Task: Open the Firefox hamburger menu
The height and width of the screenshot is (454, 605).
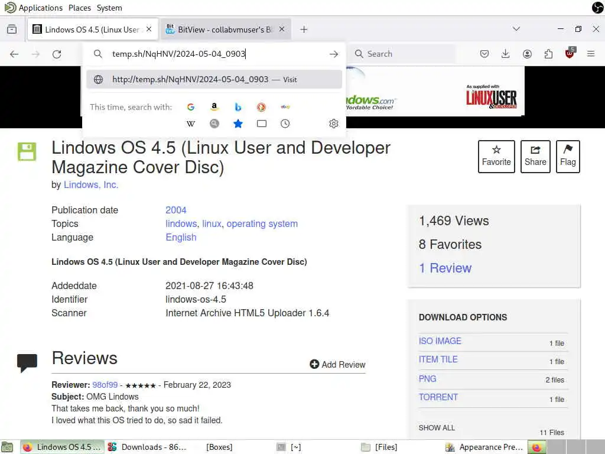Action: point(591,54)
